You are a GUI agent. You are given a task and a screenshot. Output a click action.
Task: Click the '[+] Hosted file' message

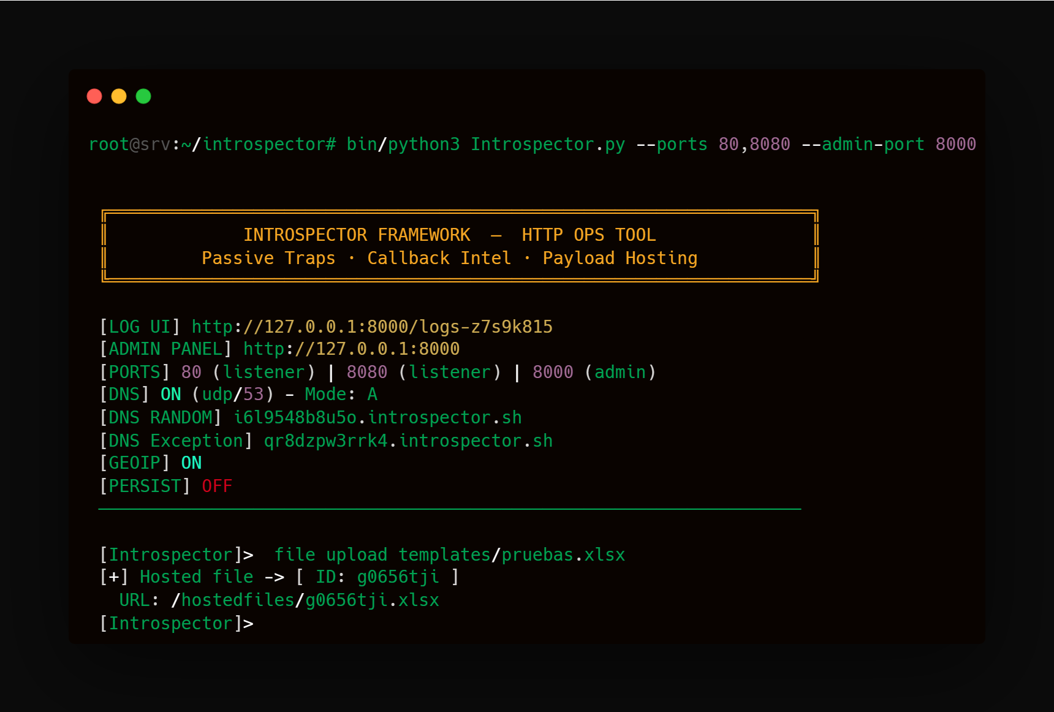(176, 577)
